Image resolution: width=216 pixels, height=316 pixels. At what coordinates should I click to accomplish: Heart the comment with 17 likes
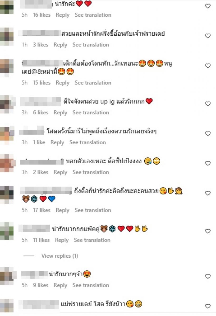tap(208, 193)
